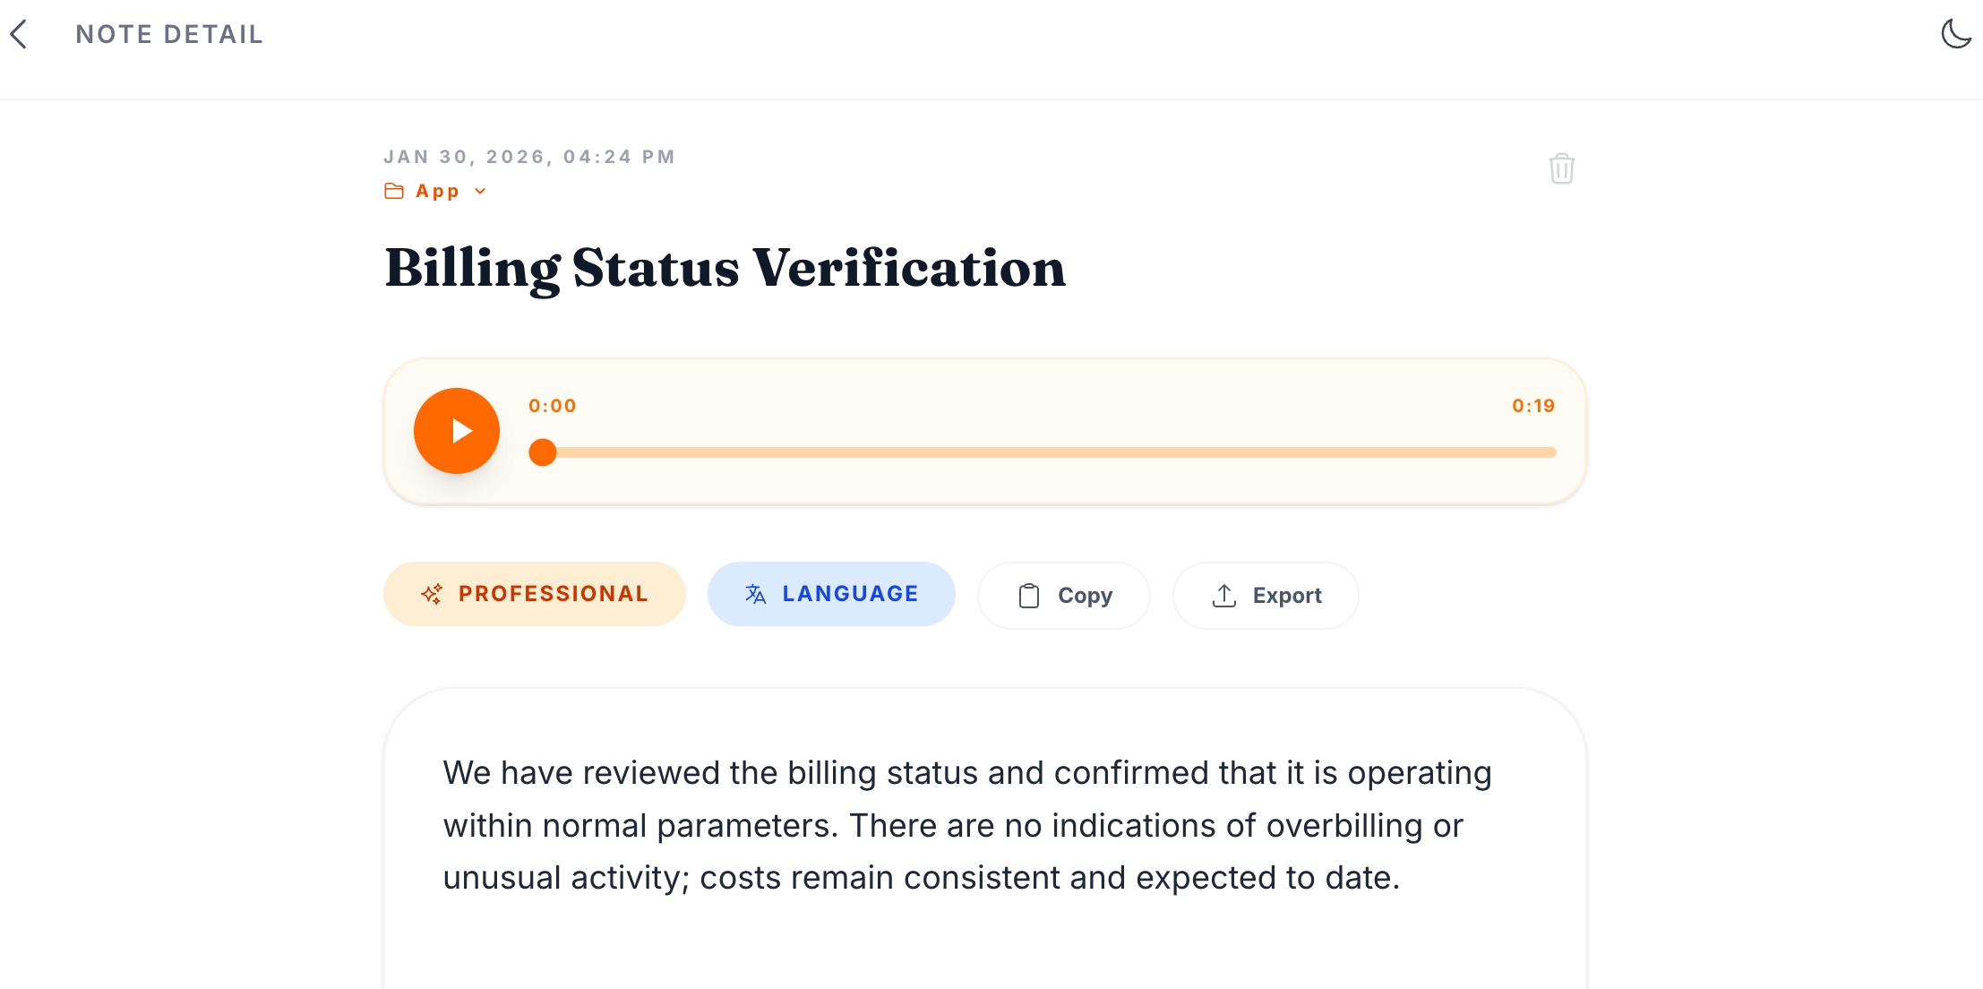This screenshot has width=1983, height=989.
Task: Click the Note Detail header label
Action: point(169,34)
